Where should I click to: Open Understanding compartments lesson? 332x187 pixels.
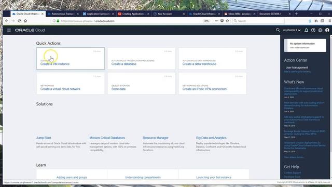pyautogui.click(x=143, y=177)
